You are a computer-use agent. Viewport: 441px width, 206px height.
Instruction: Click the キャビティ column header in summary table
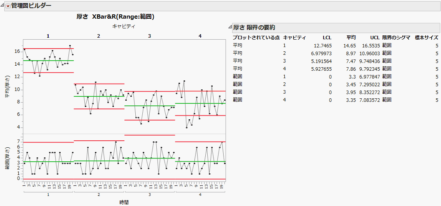point(294,37)
